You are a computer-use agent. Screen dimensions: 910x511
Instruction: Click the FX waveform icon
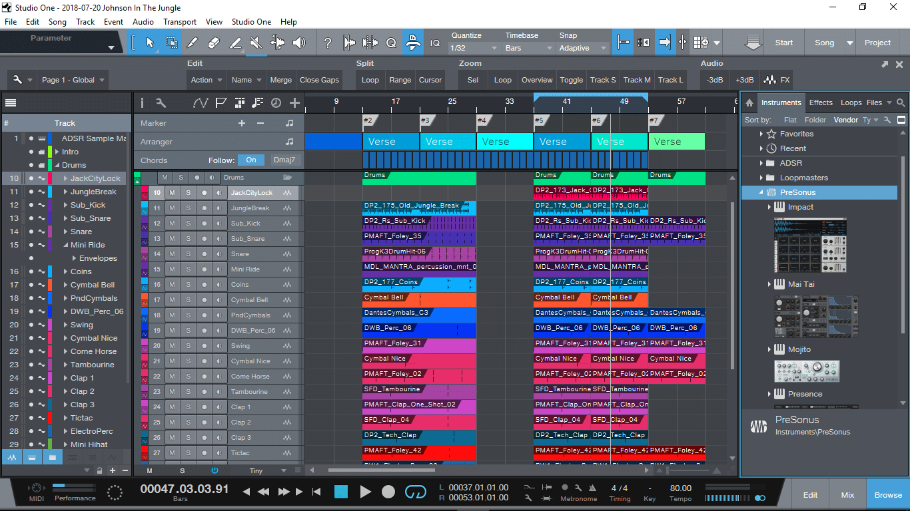tap(776, 80)
